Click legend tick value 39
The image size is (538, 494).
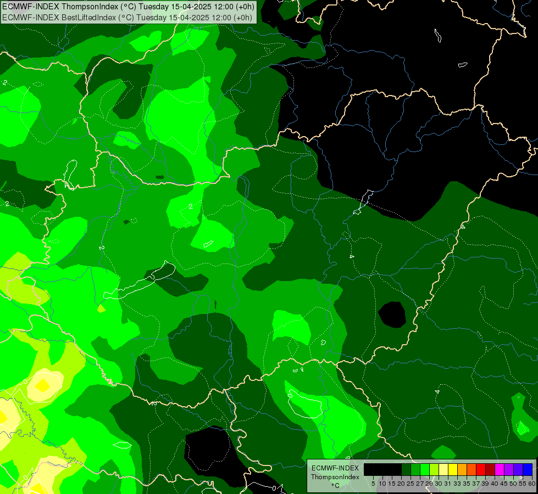[485, 484]
